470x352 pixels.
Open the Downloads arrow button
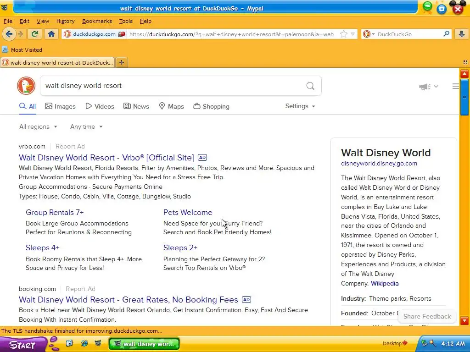click(x=462, y=34)
